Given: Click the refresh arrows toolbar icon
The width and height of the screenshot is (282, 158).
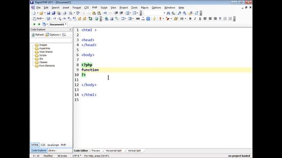Looking at the screenshot, I should pos(197,13).
